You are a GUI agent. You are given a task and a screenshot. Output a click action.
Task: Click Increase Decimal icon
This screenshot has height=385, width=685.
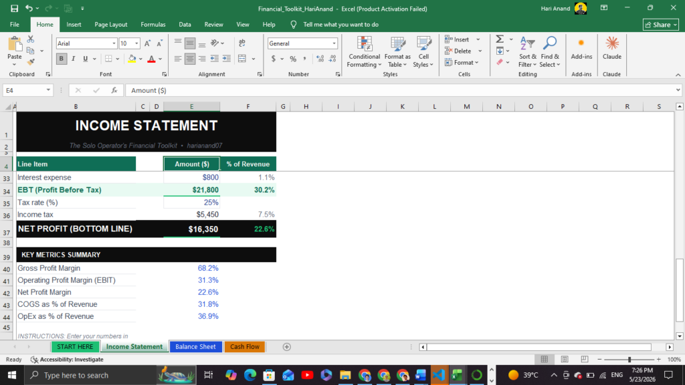click(320, 59)
